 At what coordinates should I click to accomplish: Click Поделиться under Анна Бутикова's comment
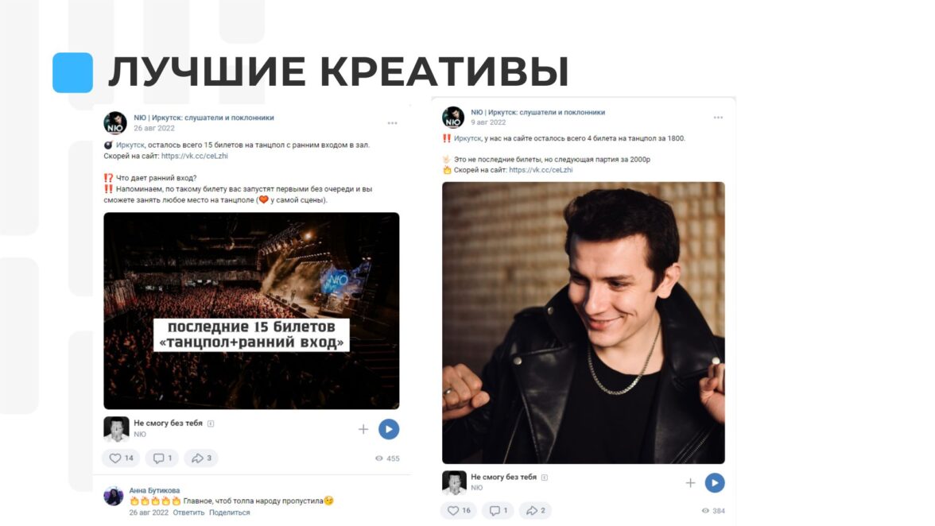click(x=230, y=512)
